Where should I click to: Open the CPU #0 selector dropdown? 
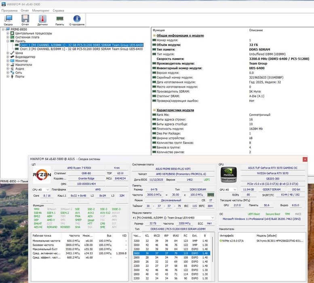[40, 189]
